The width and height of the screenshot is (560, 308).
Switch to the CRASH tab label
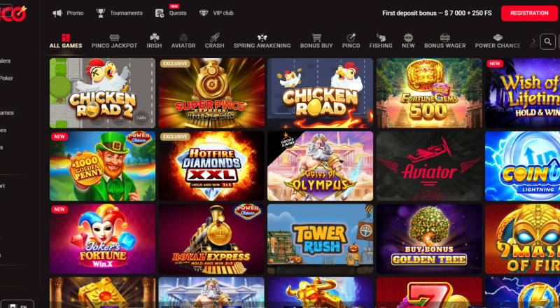(x=215, y=45)
